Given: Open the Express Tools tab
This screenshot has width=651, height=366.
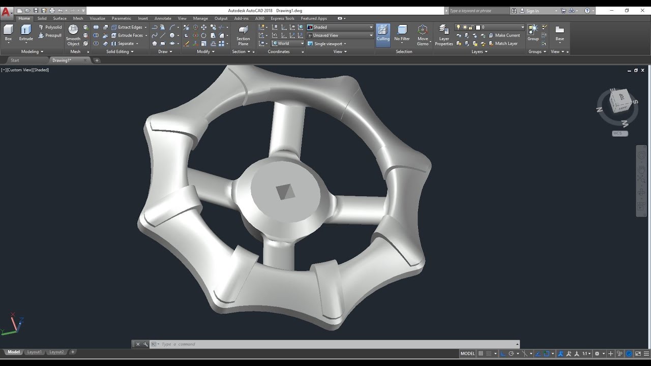Looking at the screenshot, I should [282, 18].
